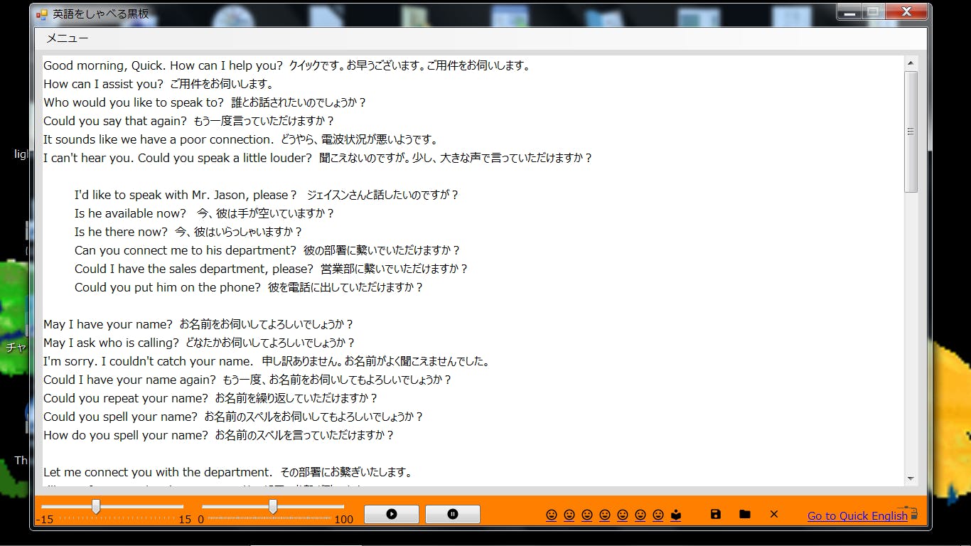This screenshot has width=971, height=546.
Task: Choose the second smiley face voice icon
Action: (x=569, y=515)
